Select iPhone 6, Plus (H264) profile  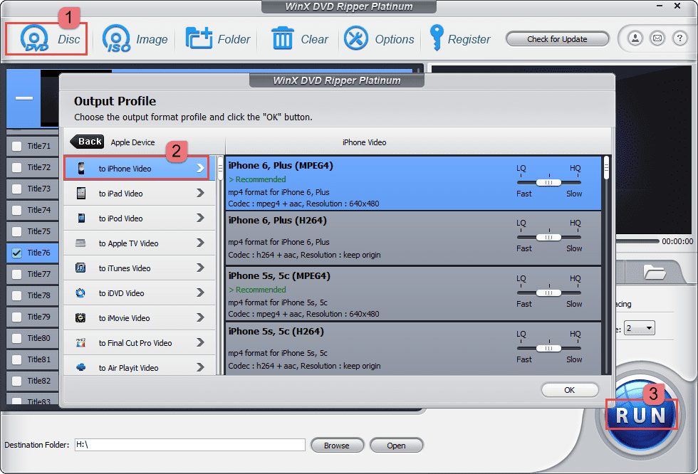point(413,238)
